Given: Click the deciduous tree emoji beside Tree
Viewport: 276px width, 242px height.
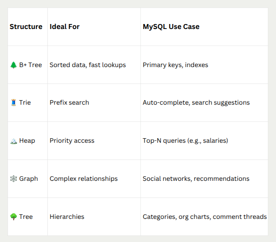Looking at the screenshot, I should click(13, 217).
